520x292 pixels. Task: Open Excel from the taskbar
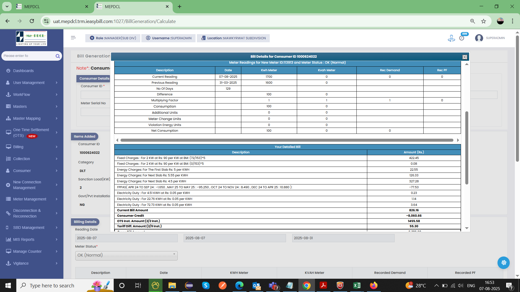(x=357, y=285)
